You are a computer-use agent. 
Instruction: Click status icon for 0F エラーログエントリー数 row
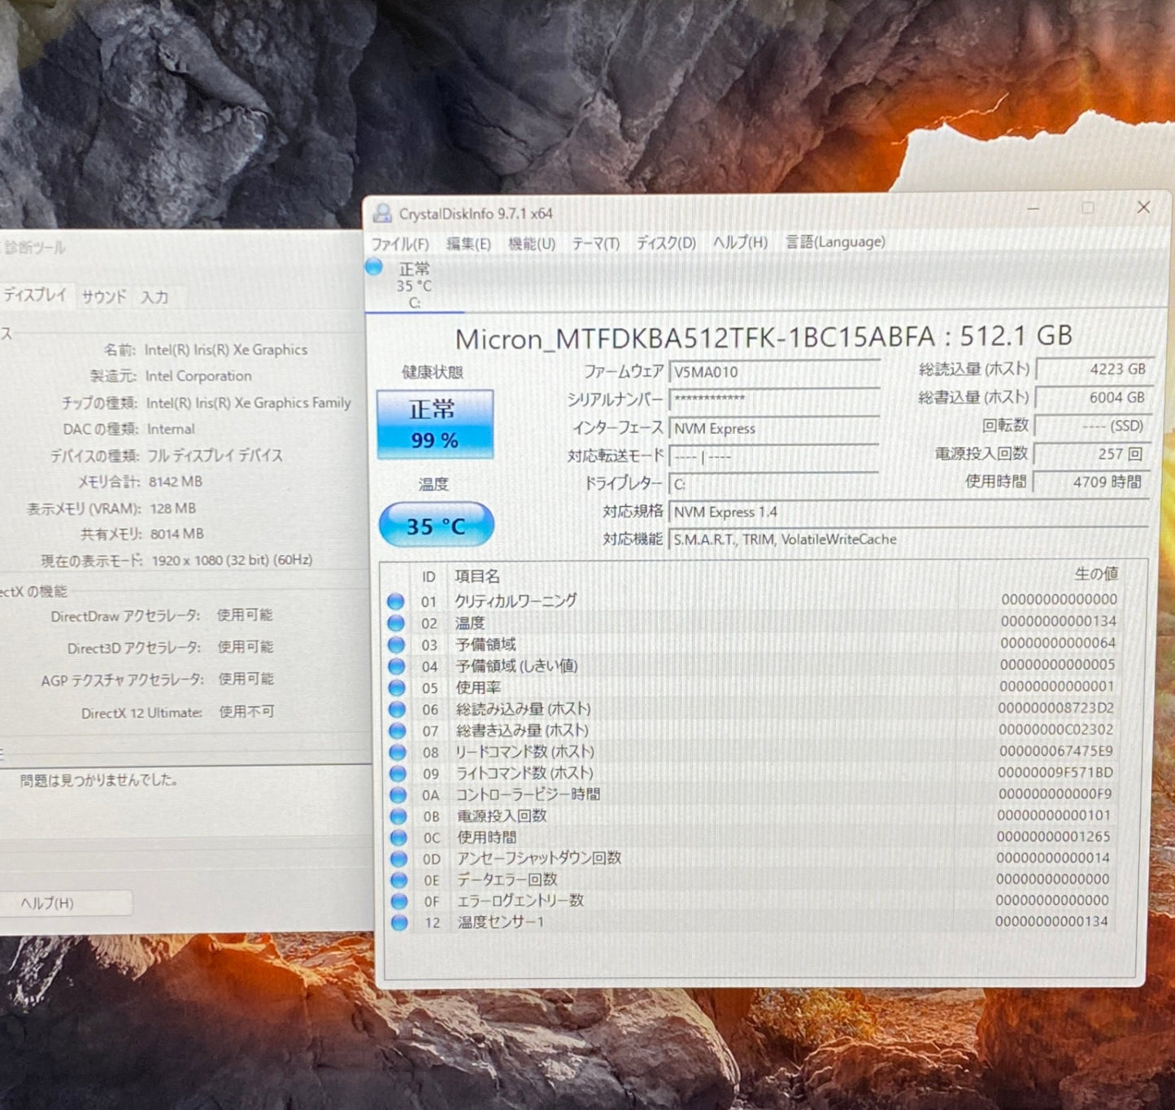click(399, 901)
